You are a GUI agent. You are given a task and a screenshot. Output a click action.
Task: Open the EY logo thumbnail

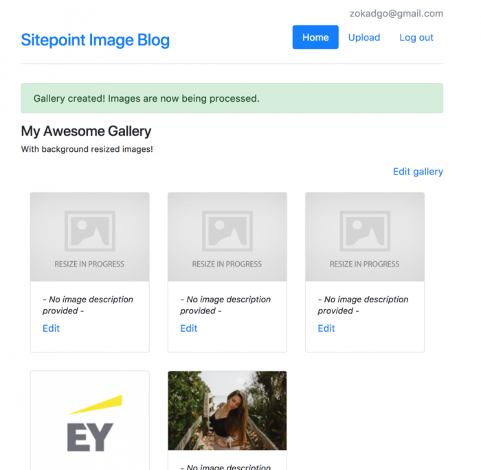pyautogui.click(x=89, y=421)
